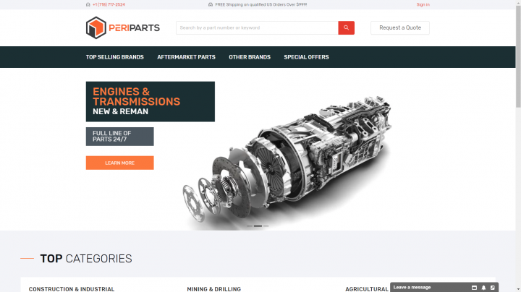
Task: Click the free shipping truck icon
Action: [211, 4]
